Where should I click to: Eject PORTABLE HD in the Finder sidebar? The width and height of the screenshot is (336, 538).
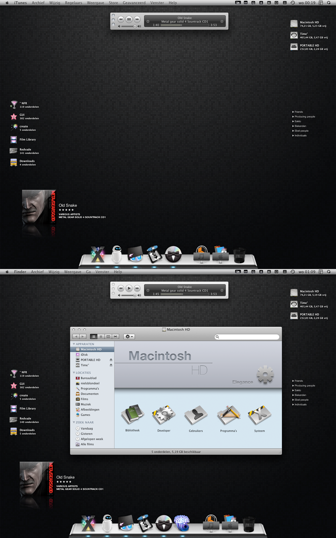(111, 360)
